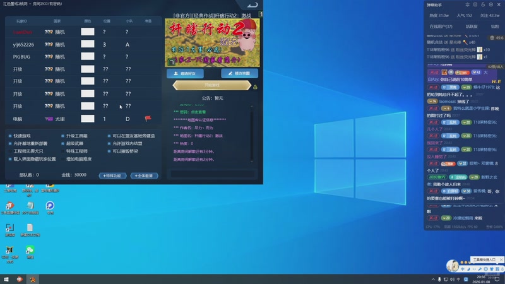Toggle 升级工具箱 checkbox

pos(62,136)
